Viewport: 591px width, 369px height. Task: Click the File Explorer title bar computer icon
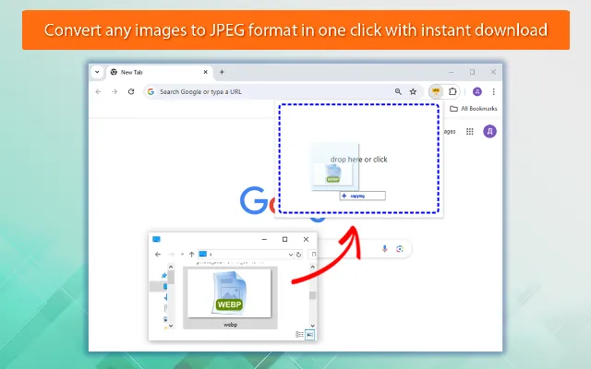click(156, 239)
